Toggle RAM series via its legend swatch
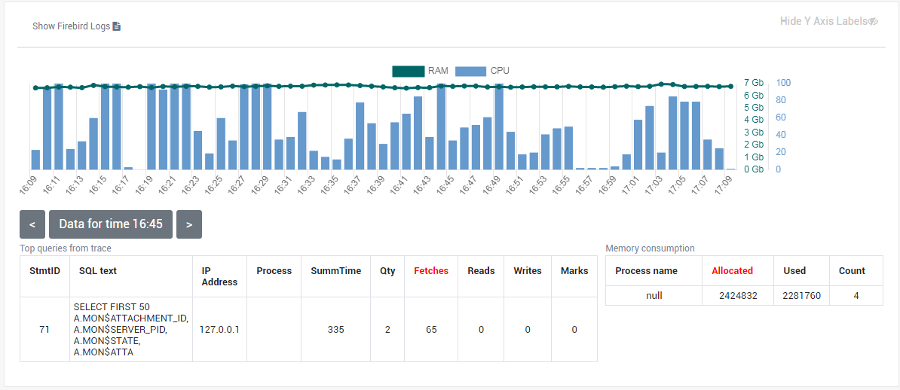This screenshot has width=900, height=390. [x=408, y=71]
